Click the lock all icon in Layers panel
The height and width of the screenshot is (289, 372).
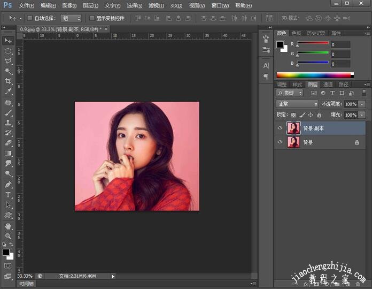pos(319,115)
